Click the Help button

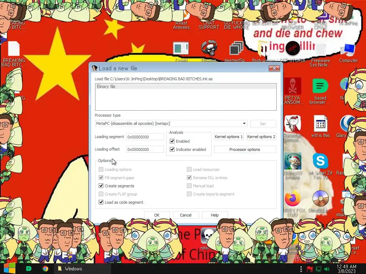pyautogui.click(x=214, y=215)
